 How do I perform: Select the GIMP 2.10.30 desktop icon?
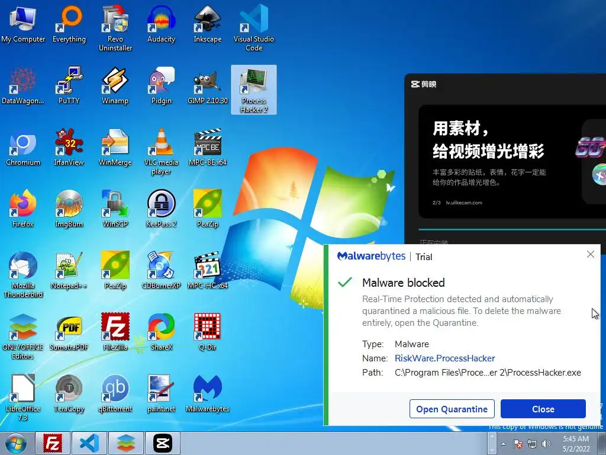coord(208,85)
